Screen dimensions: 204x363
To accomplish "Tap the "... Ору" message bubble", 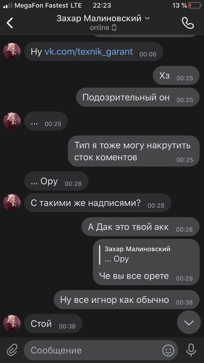I will coord(56,181).
